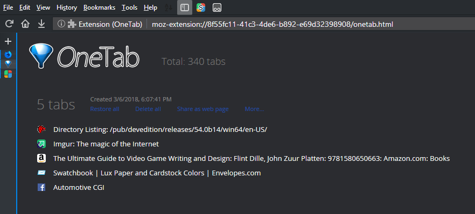Click the OneTab funnel logo

(x=41, y=56)
